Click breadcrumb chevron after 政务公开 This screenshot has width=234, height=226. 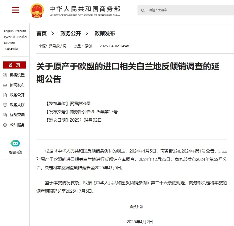87,33
